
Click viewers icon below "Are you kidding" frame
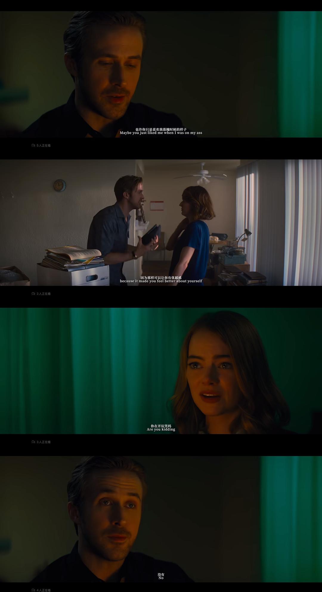[x=33, y=442]
